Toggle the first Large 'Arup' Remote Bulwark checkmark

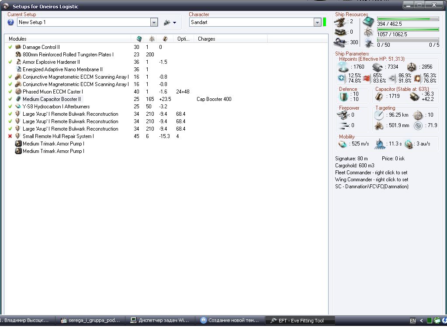10,114
